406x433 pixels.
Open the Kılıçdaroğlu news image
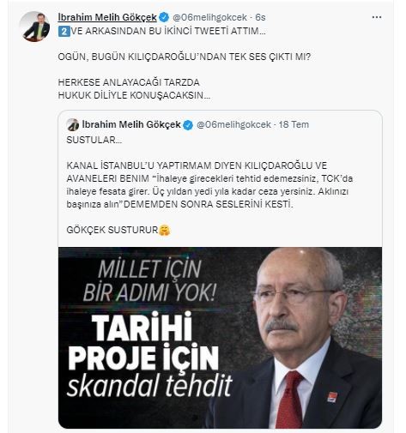220,338
